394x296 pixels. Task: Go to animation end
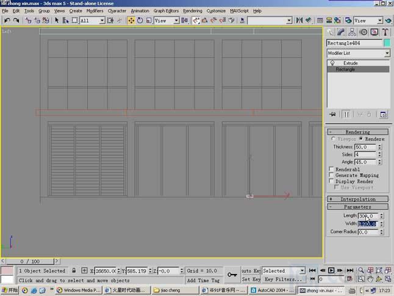[x=350, y=270]
